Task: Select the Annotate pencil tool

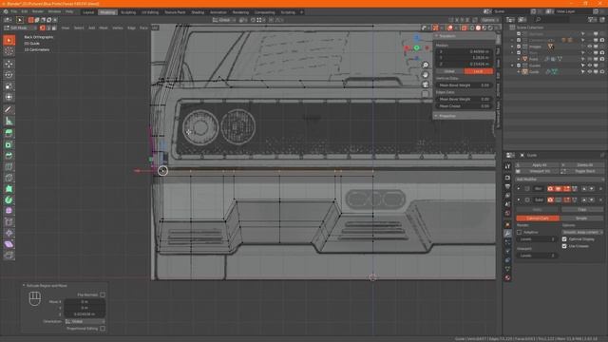Action: click(x=9, y=110)
